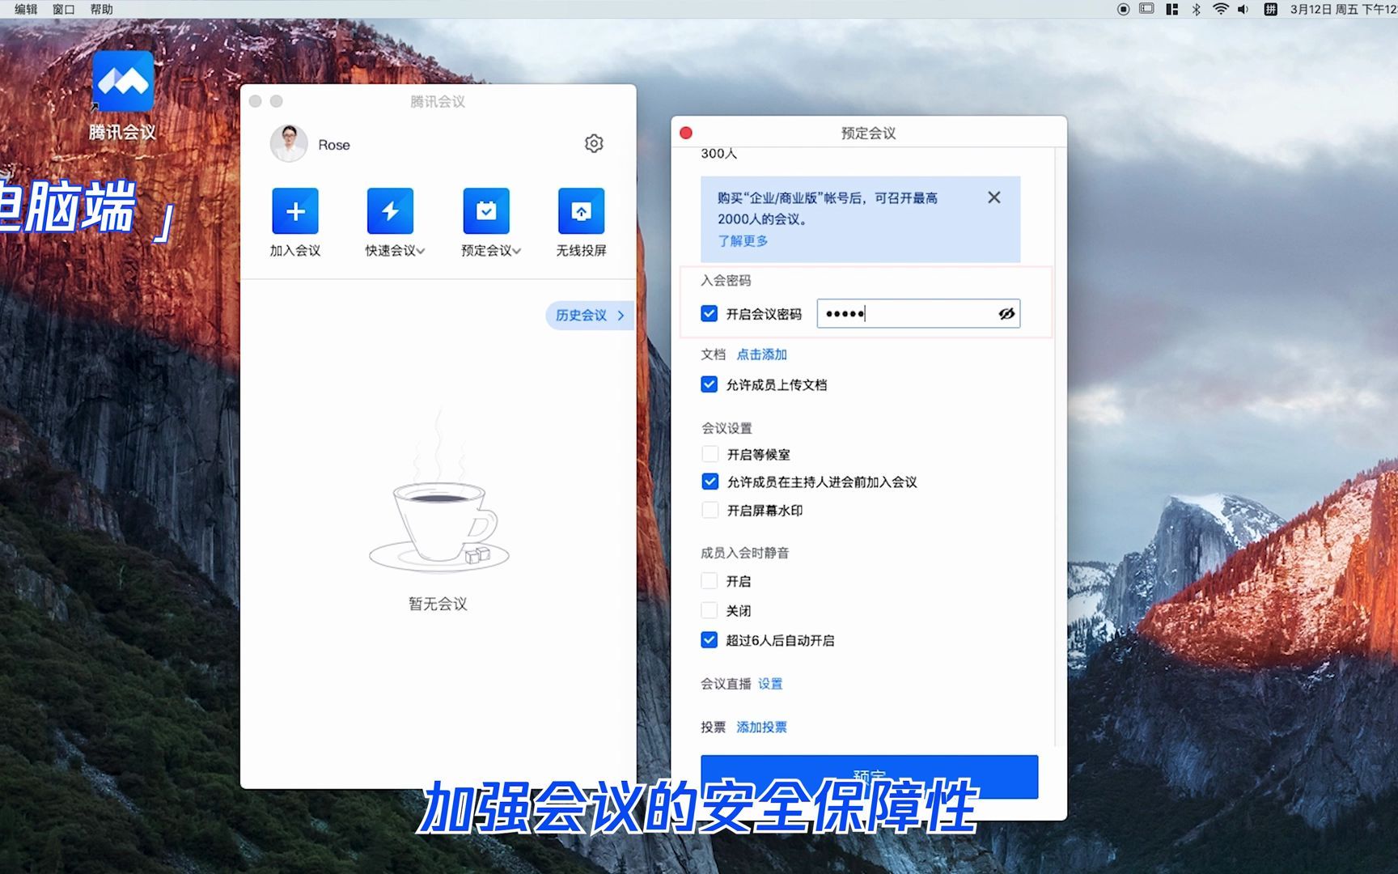
Task: Open the Tencent Meeting desktop shortcut icon
Action: [123, 81]
